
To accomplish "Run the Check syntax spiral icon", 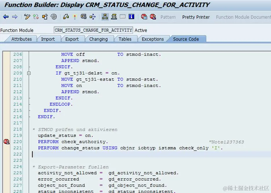I will point(54,17).
